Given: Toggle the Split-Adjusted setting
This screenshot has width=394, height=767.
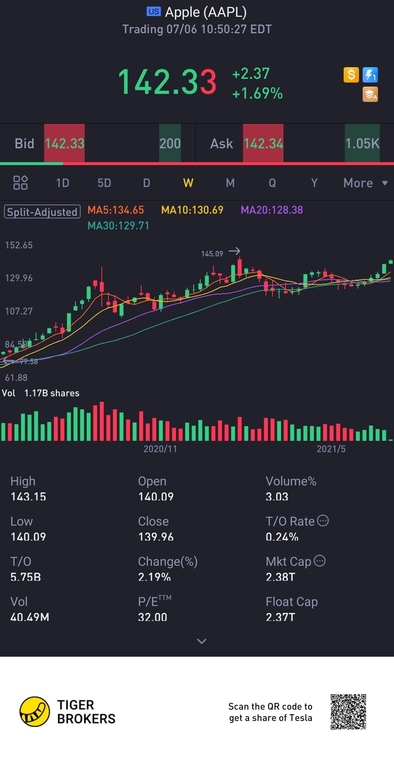Looking at the screenshot, I should pyautogui.click(x=42, y=212).
